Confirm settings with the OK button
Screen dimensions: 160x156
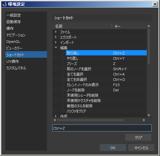(x=113, y=148)
